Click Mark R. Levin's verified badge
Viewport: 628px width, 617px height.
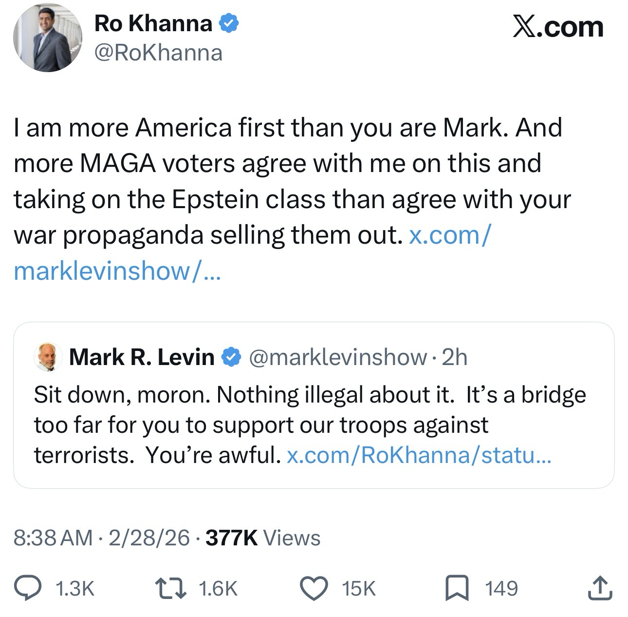231,357
